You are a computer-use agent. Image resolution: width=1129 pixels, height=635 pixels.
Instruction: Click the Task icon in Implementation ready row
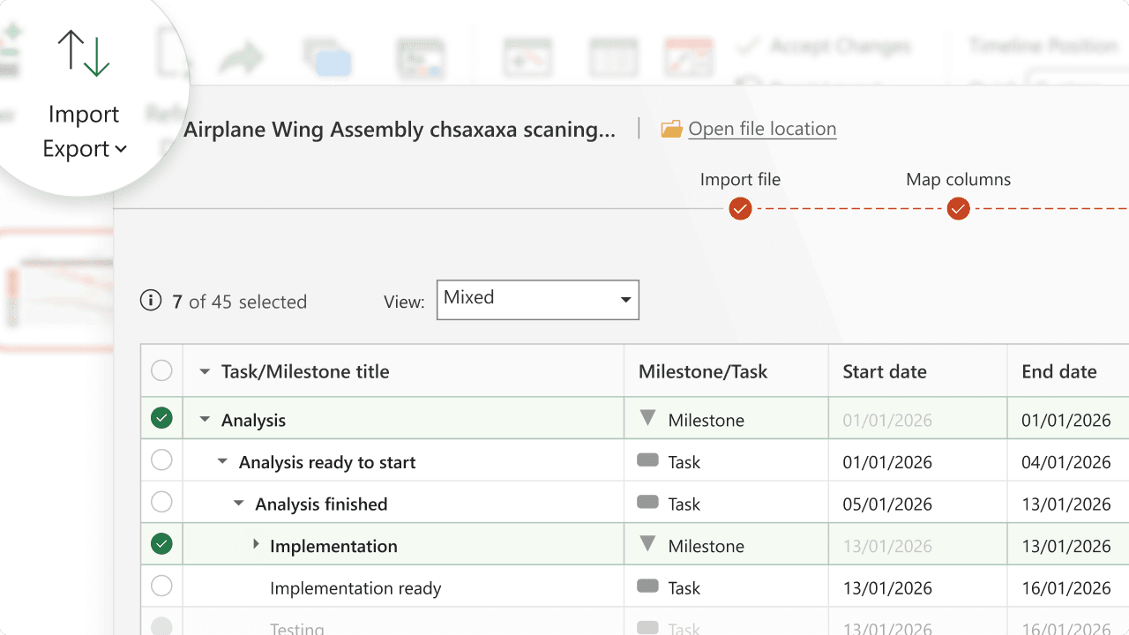(648, 586)
